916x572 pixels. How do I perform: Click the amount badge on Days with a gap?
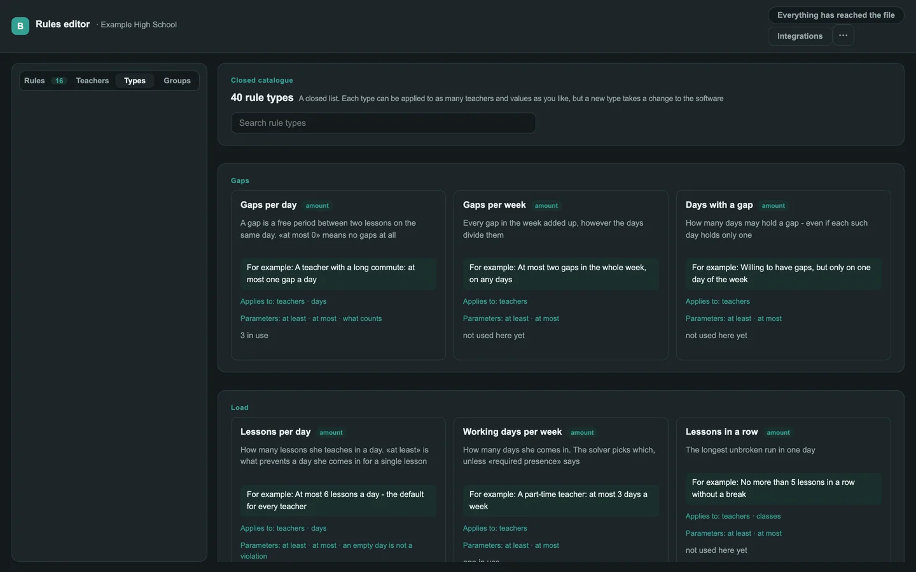pos(773,206)
